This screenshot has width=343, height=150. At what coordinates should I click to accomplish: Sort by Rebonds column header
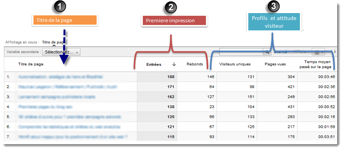point(194,64)
